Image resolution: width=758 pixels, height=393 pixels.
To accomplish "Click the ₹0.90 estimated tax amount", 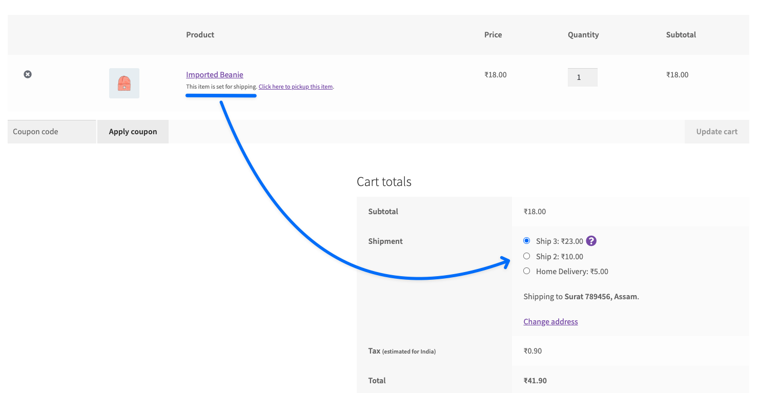I will coord(532,351).
